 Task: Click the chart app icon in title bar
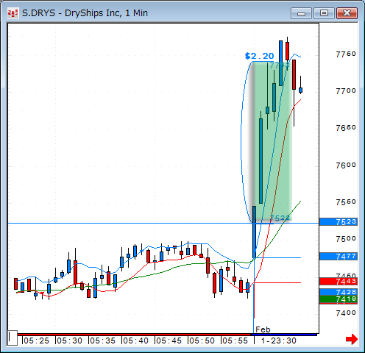13,13
